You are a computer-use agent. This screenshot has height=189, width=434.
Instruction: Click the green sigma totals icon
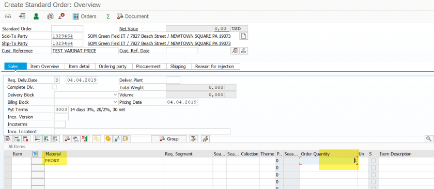click(x=108, y=17)
